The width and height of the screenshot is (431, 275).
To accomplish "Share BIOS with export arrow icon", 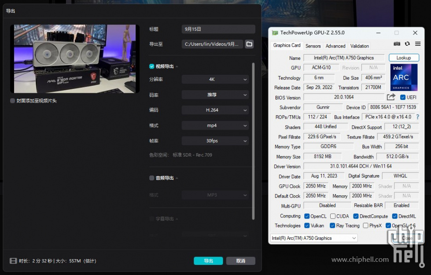I will tap(391, 97).
